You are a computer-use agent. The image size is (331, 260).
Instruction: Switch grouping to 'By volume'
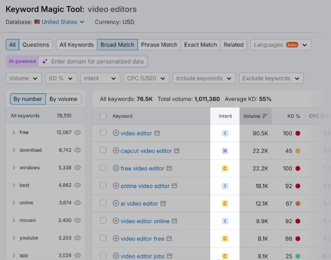(63, 99)
